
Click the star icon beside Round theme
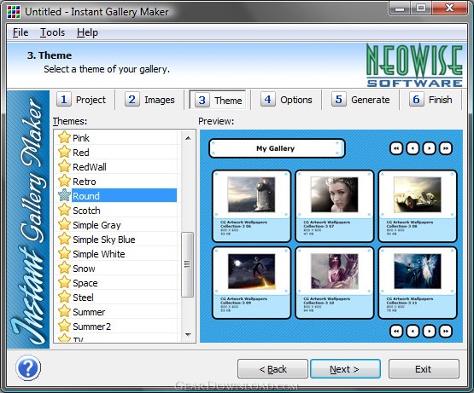pyautogui.click(x=64, y=195)
